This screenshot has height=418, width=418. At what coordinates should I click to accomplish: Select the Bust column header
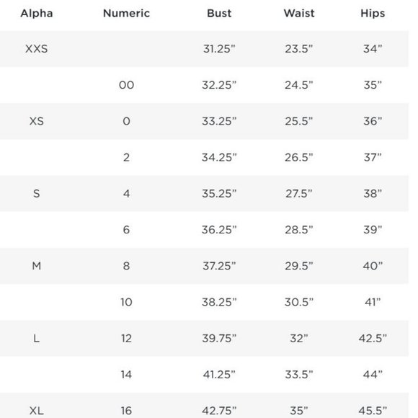click(219, 13)
